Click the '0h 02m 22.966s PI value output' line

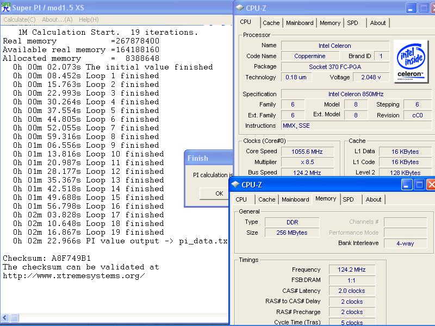point(120,241)
